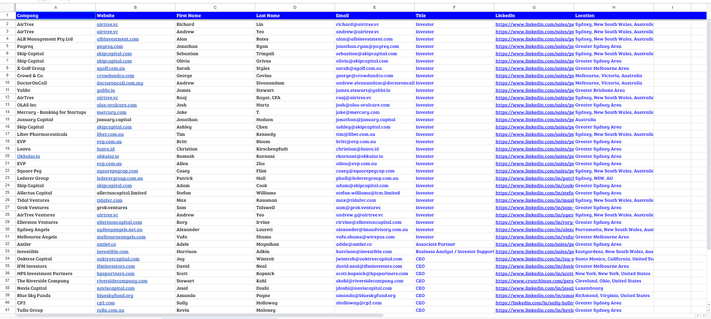Select the Location header cell

click(x=614, y=16)
